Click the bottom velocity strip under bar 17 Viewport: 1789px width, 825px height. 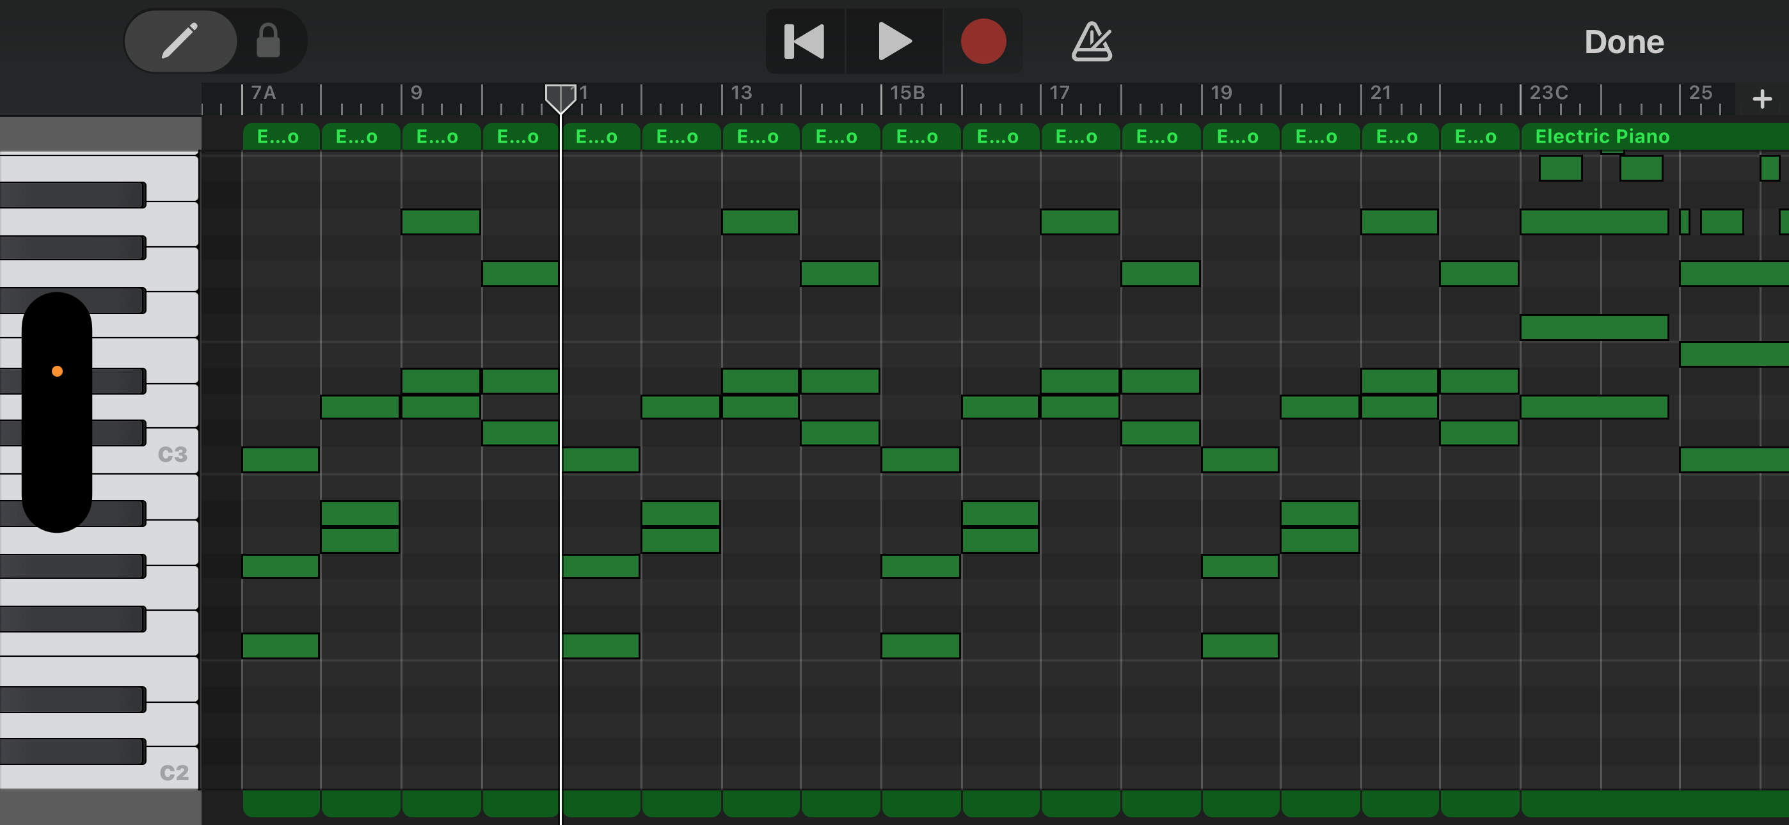pyautogui.click(x=1079, y=803)
